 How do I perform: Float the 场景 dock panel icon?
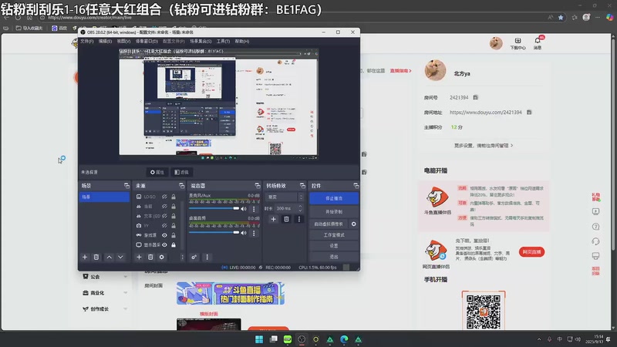126,185
